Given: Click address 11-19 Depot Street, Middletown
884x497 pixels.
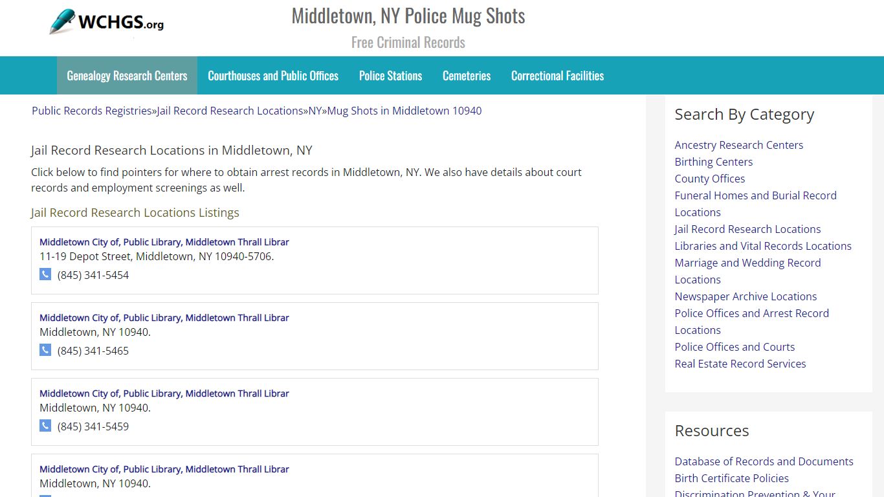Looking at the screenshot, I should [157, 256].
